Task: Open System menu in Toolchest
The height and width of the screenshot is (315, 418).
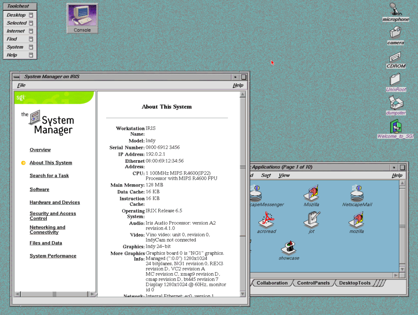Action: (20, 47)
